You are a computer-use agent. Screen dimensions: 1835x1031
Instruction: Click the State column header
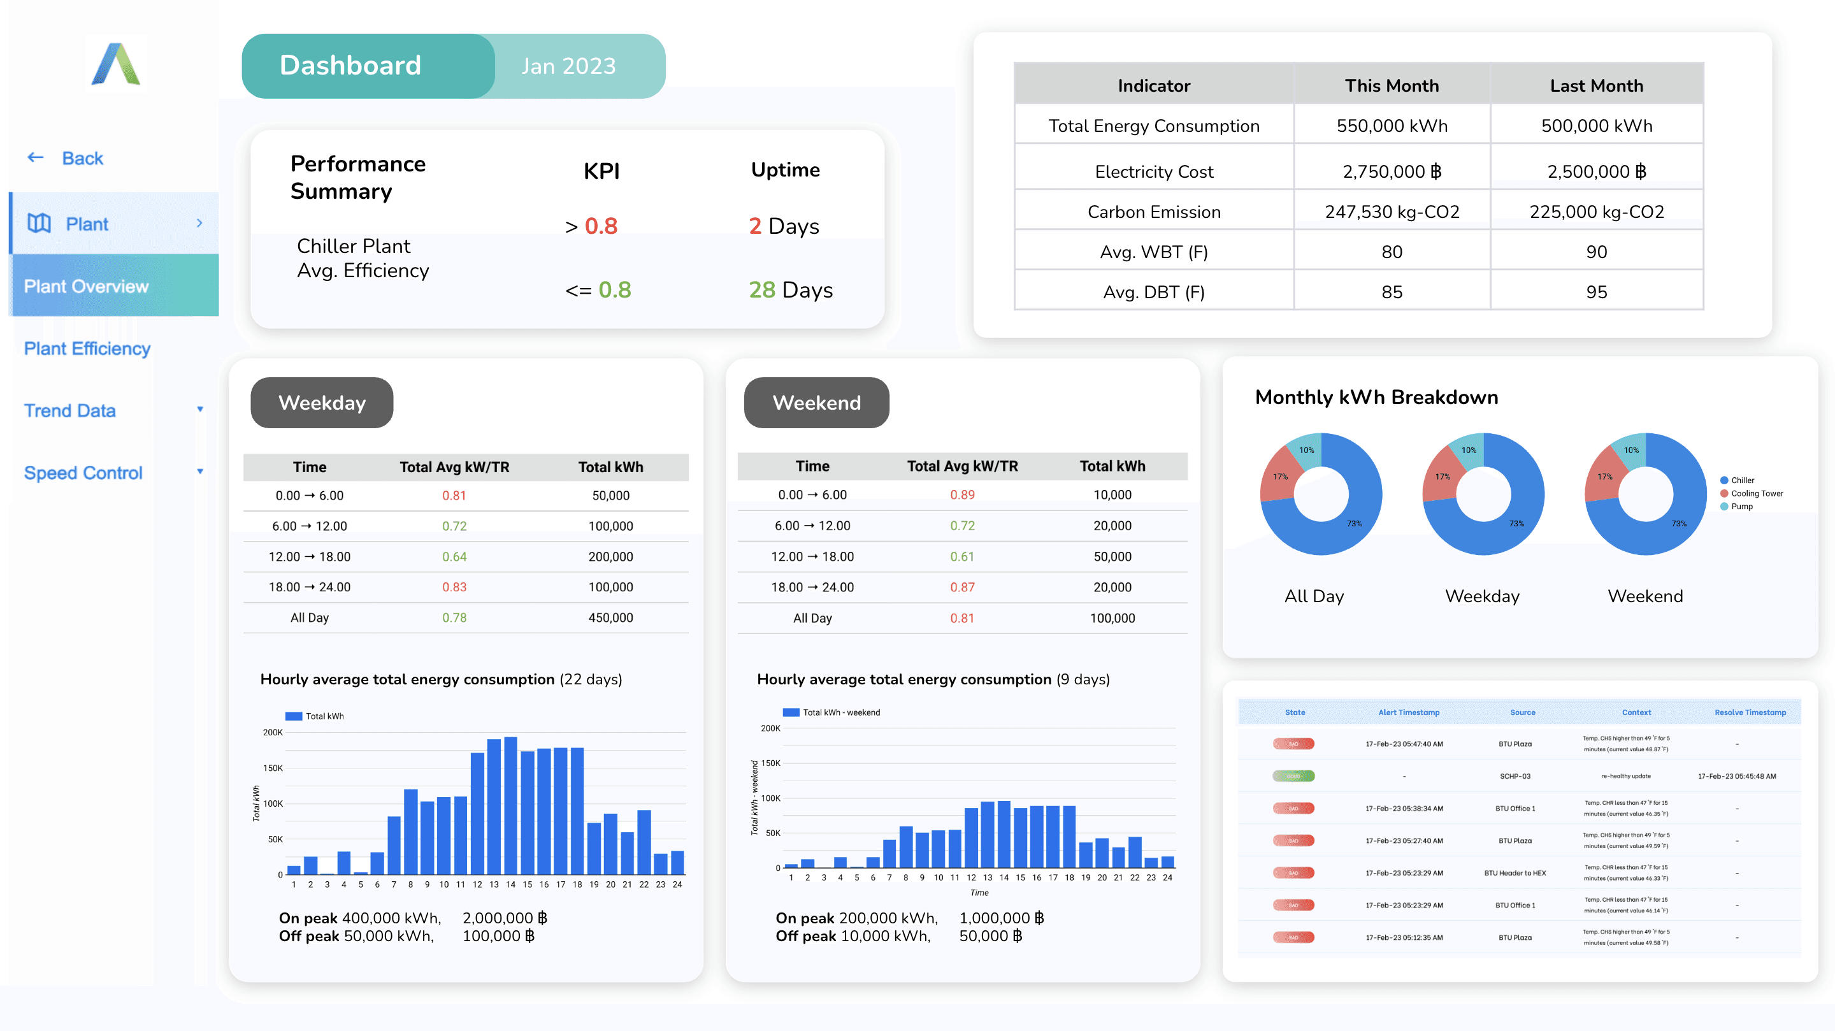(1295, 712)
